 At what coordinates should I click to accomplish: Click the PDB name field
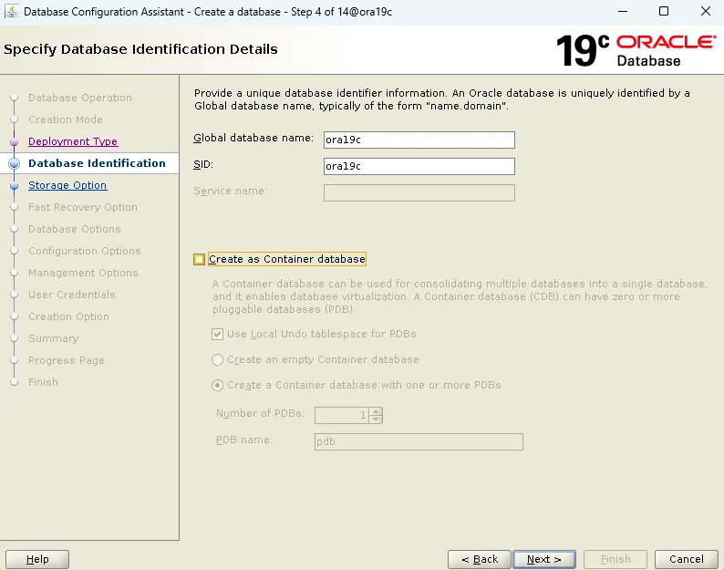419,441
